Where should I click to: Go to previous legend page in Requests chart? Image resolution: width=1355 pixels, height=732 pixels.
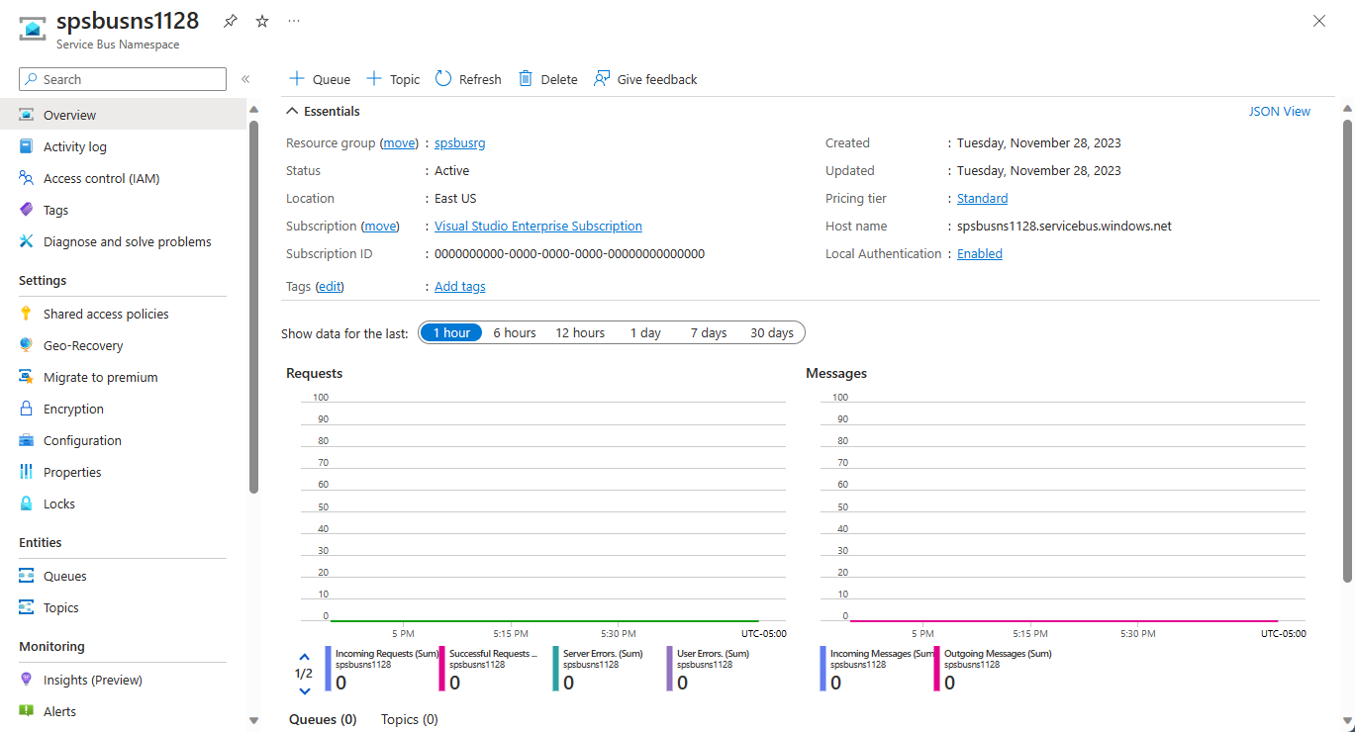tap(304, 657)
